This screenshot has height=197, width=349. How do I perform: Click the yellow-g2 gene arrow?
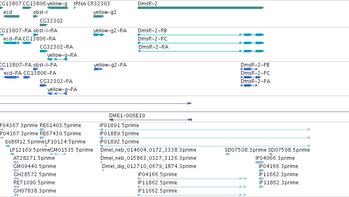(x=99, y=16)
